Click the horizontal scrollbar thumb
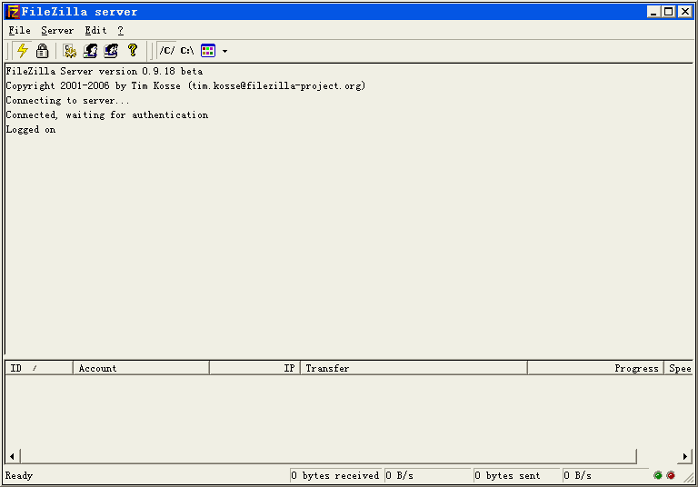The image size is (698, 487). click(328, 456)
